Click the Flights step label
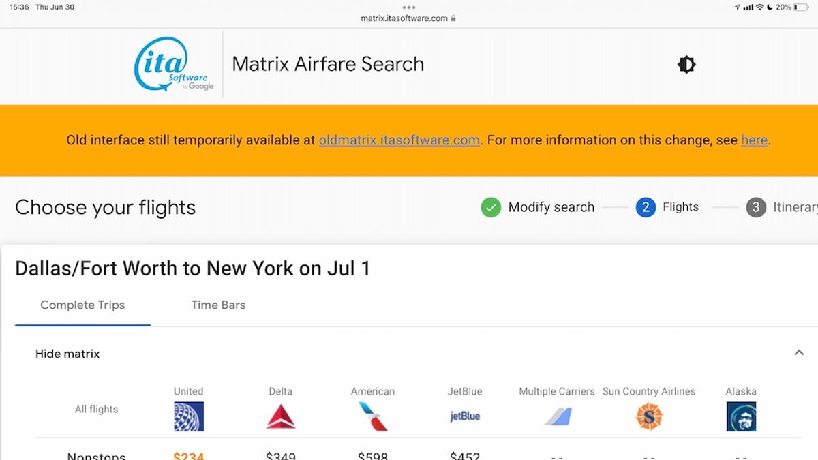Image resolution: width=818 pixels, height=460 pixels. (x=681, y=207)
